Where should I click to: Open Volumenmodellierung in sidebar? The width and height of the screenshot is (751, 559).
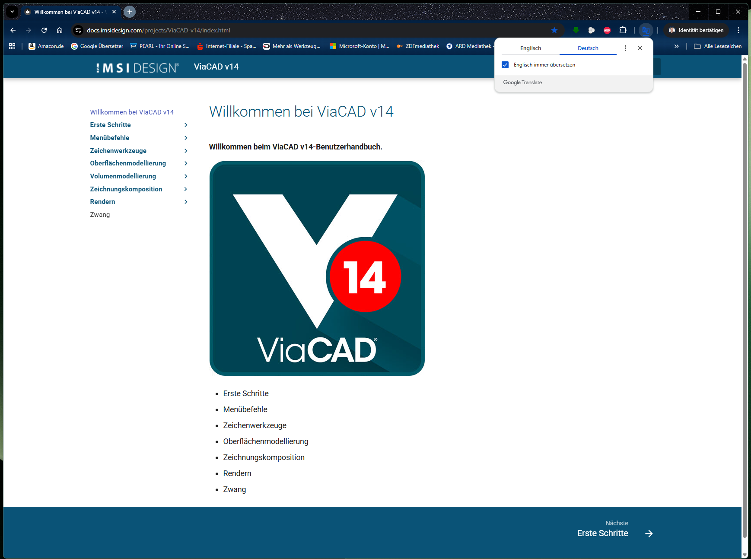pyautogui.click(x=123, y=176)
